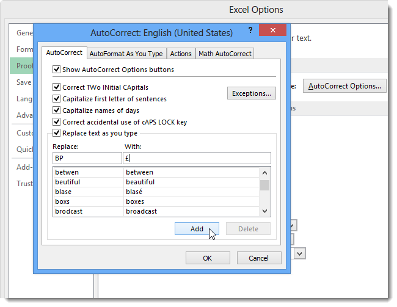
Task: Select the Math AutoCorrect tab
Action: click(225, 54)
